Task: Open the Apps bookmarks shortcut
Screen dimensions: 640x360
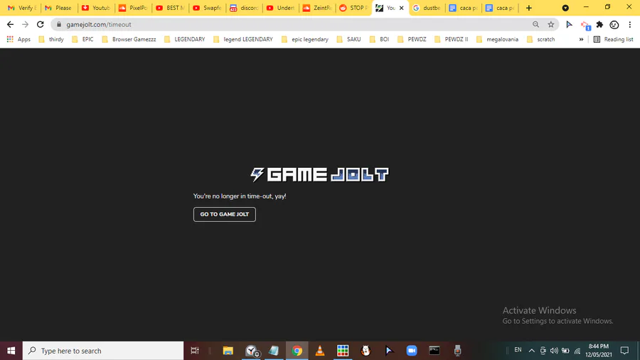Action: (18, 39)
